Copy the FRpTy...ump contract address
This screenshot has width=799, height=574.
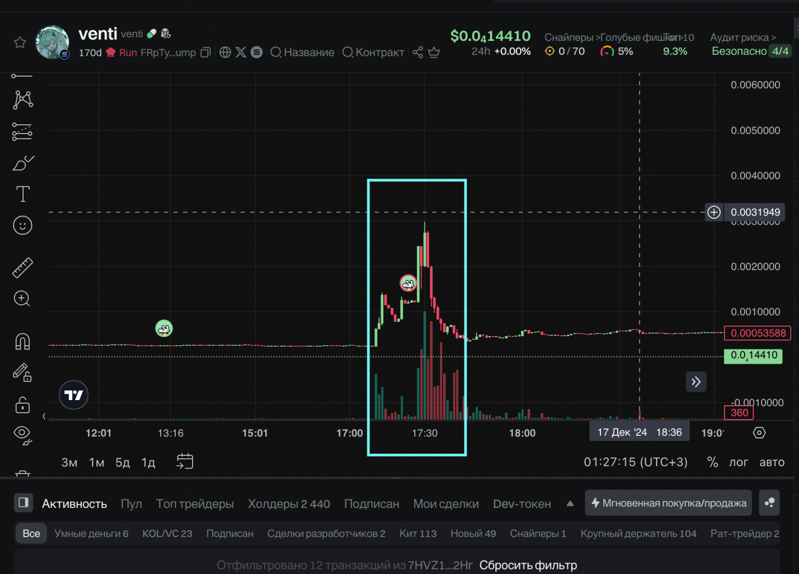(x=205, y=52)
